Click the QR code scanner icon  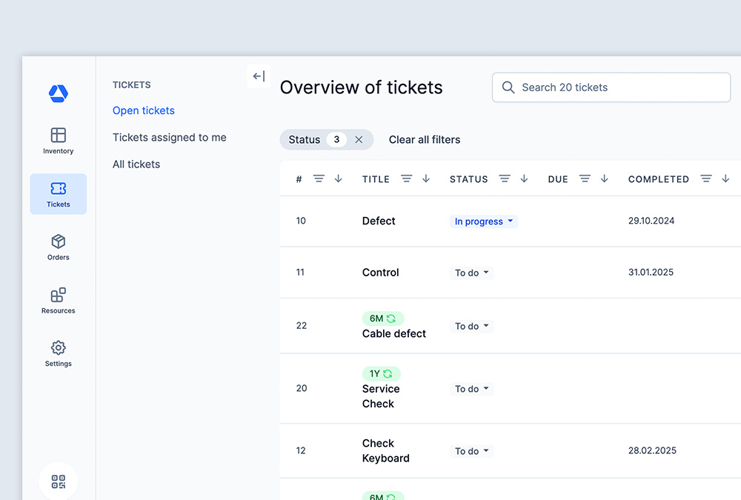click(x=58, y=481)
